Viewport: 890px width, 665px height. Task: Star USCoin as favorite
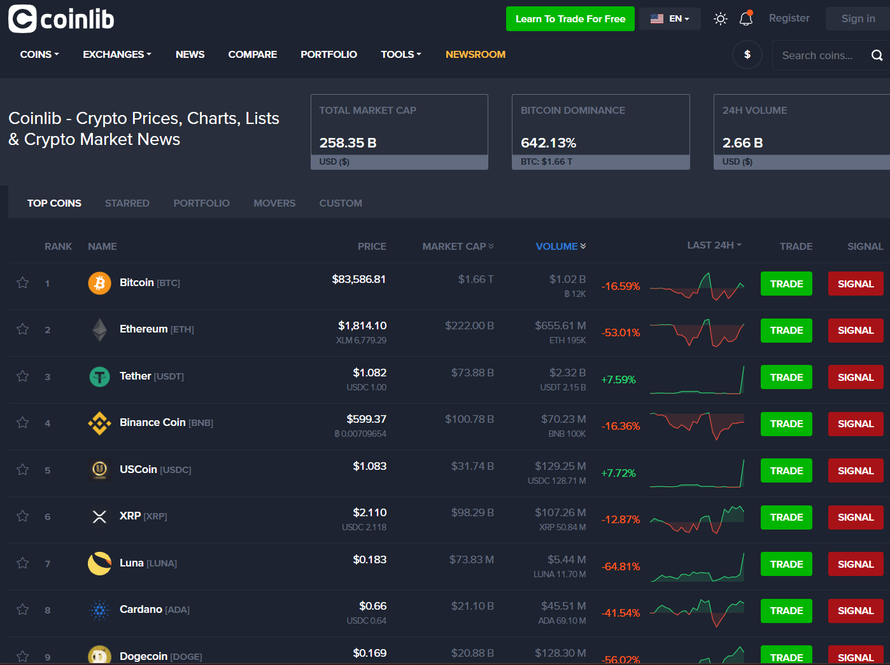tap(22, 470)
